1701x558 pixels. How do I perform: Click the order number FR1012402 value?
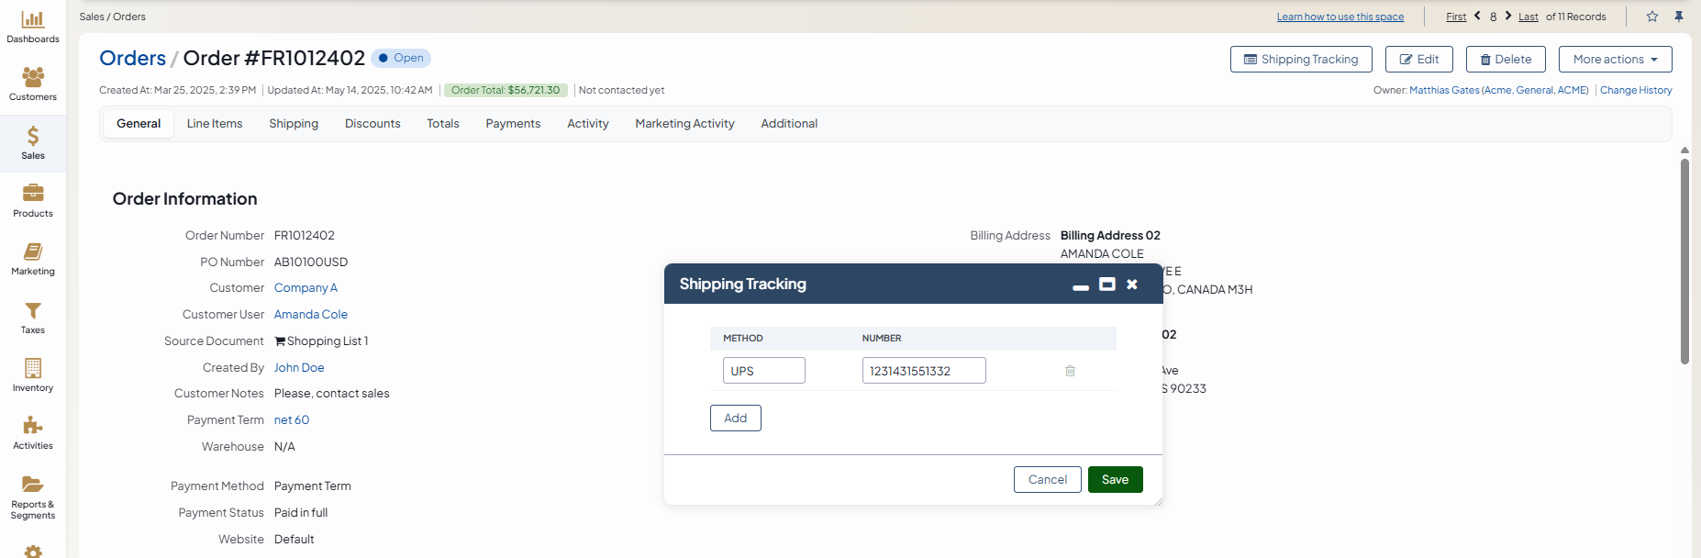pyautogui.click(x=305, y=236)
